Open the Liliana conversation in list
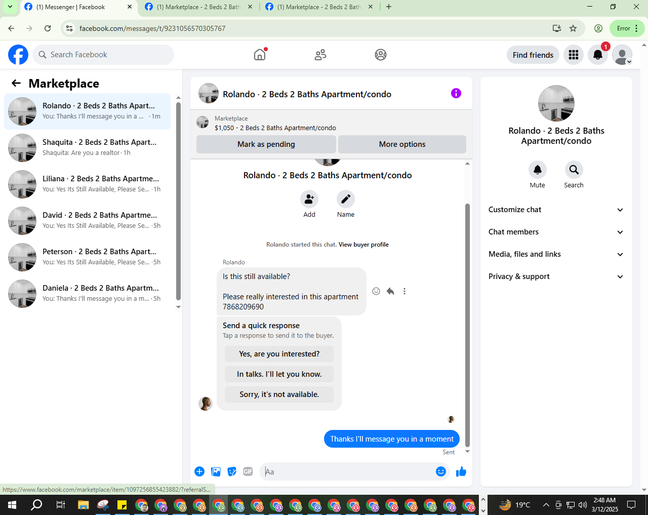This screenshot has width=648, height=515. [88, 184]
